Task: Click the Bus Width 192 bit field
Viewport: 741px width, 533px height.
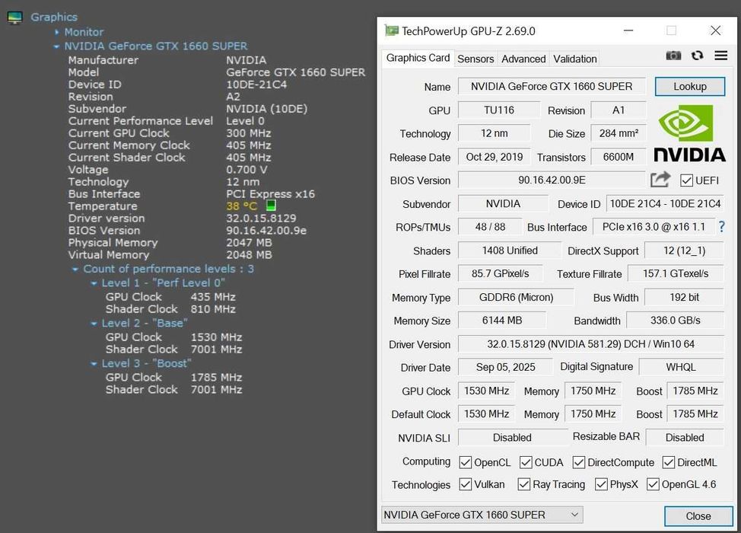Action: coord(684,298)
